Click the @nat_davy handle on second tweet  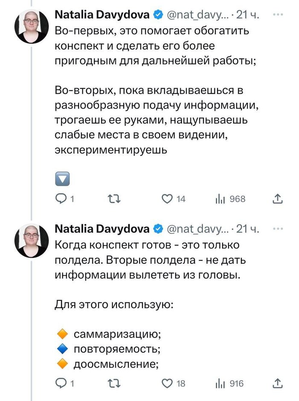pos(196,229)
